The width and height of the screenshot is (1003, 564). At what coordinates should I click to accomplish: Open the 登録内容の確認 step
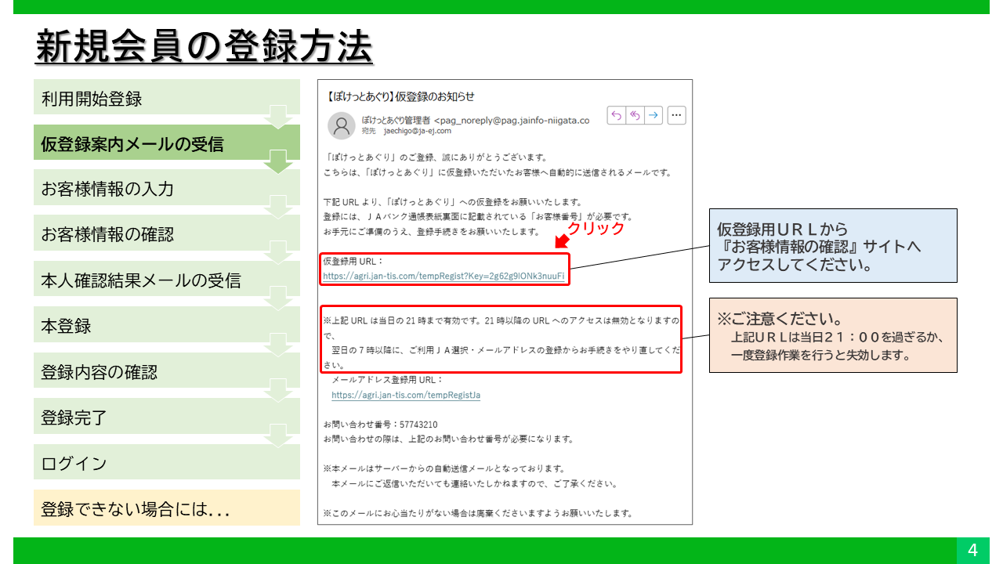tap(166, 371)
